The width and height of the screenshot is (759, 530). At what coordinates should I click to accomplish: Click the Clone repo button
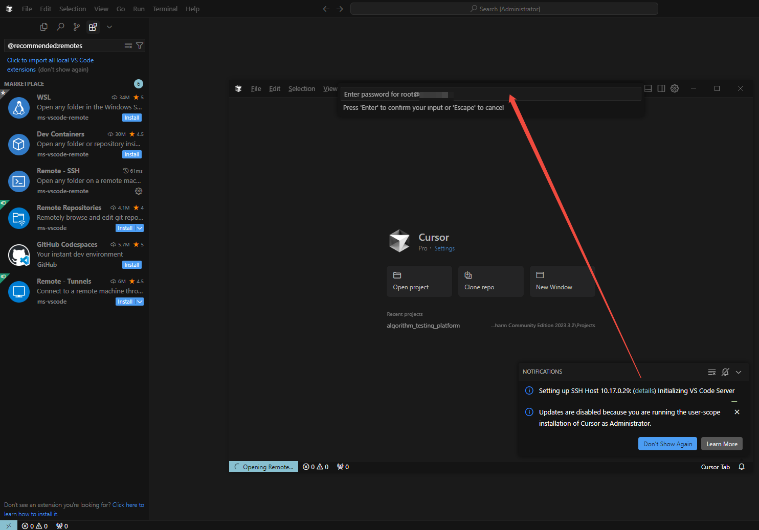(491, 281)
